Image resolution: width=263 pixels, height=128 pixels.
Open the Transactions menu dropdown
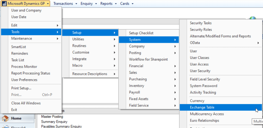pos(63,4)
